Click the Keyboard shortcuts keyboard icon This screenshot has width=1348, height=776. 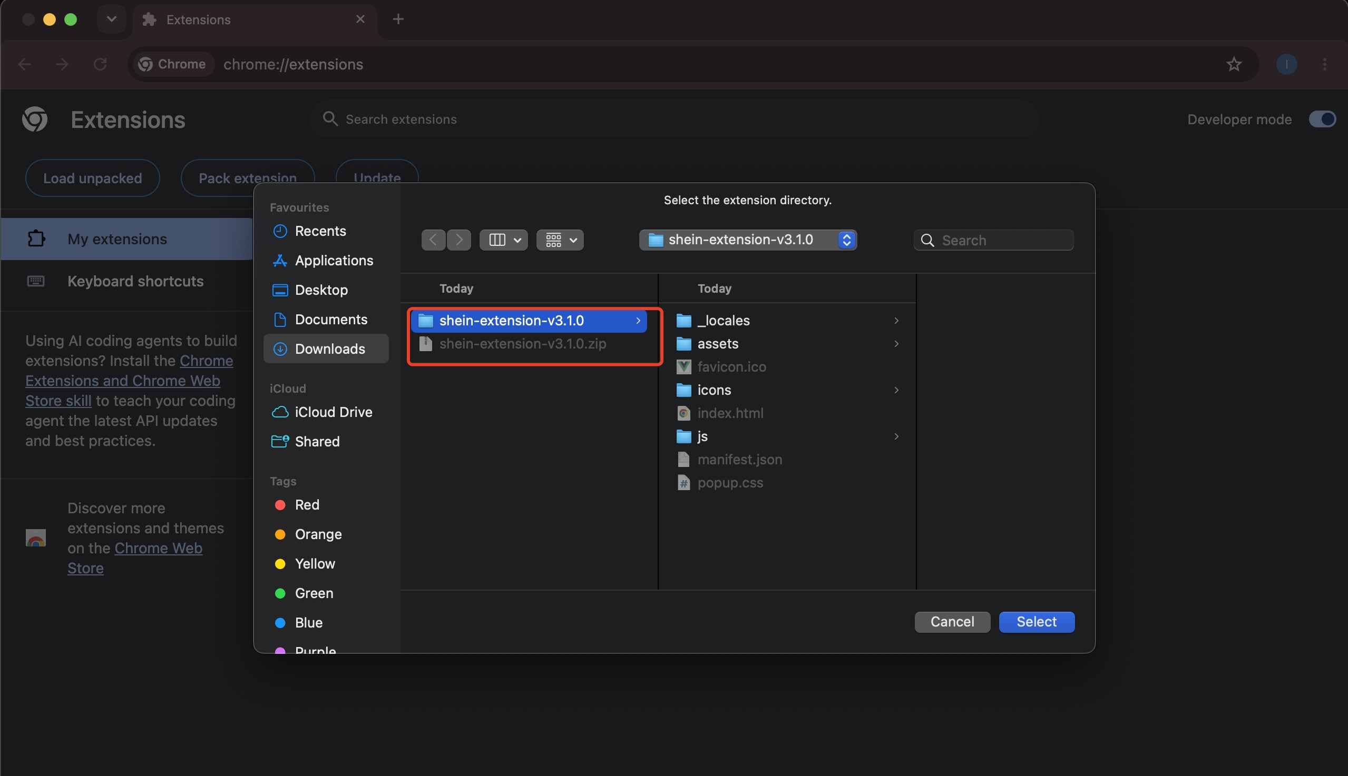[x=36, y=281]
